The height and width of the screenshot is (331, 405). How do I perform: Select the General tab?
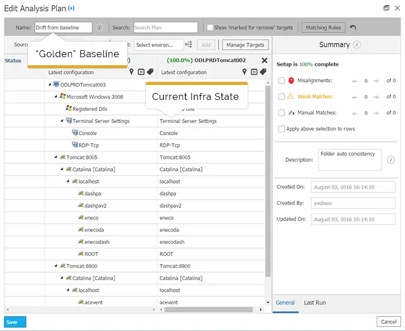point(285,303)
